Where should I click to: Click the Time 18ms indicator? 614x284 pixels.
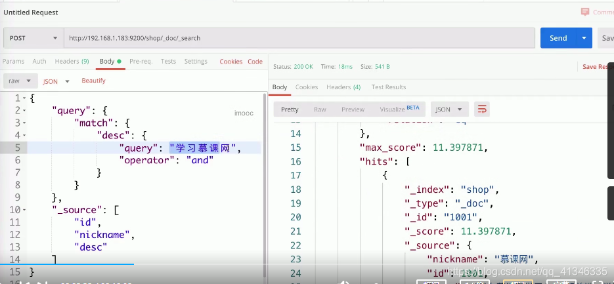click(x=337, y=67)
